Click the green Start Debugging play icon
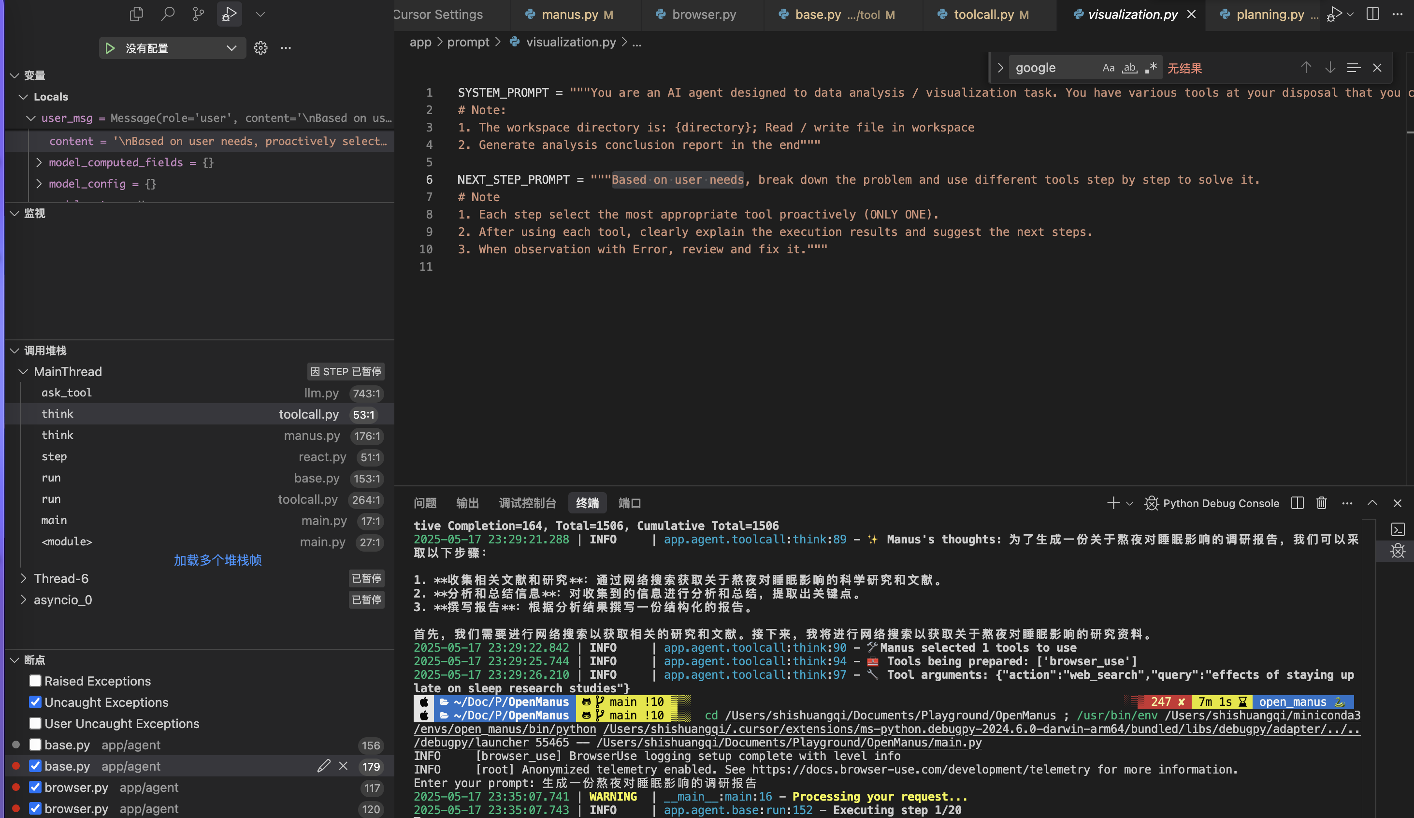1414x818 pixels. 110,48
